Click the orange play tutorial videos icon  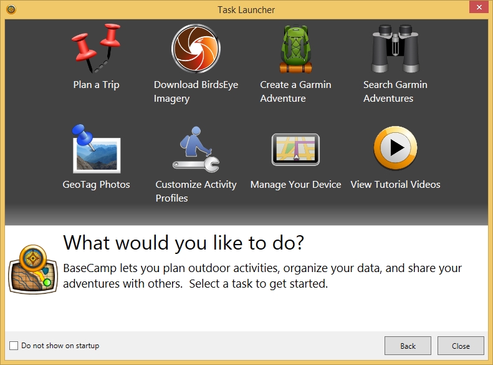pyautogui.click(x=395, y=148)
